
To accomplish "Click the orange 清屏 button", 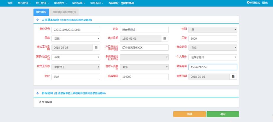I will pyautogui.click(x=189, y=114).
